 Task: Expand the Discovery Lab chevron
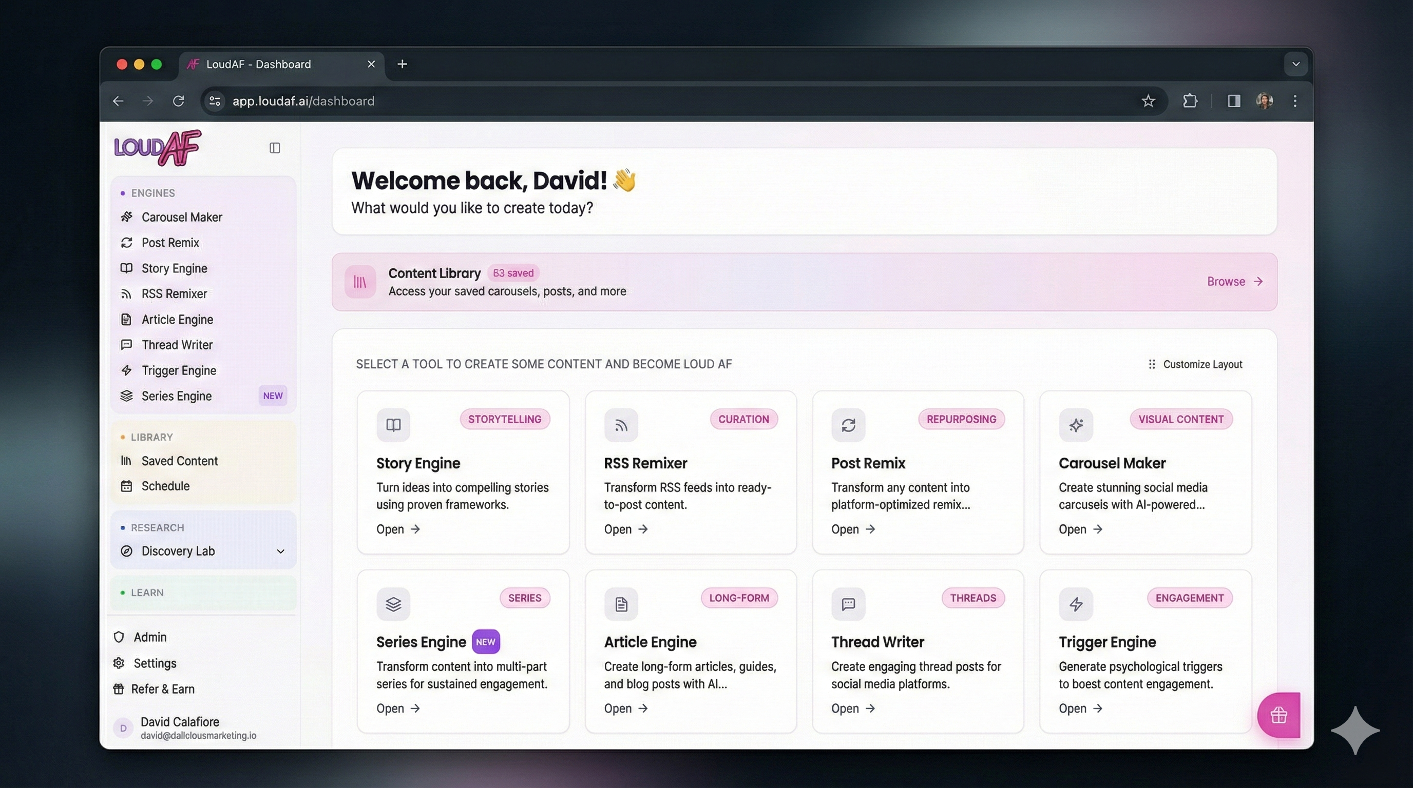(x=281, y=551)
